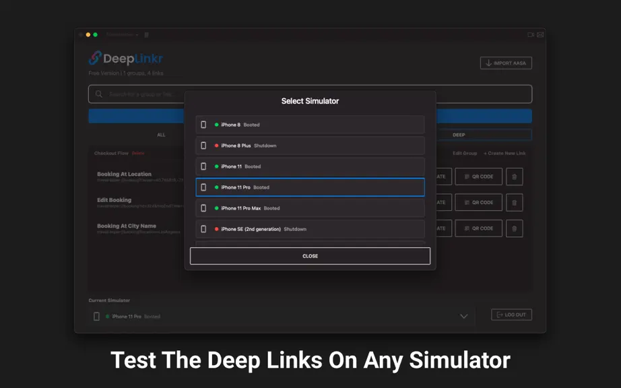
Task: Click the Checkout Flow group title
Action: [x=111, y=153]
